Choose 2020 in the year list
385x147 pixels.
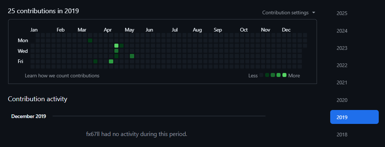coord(342,100)
